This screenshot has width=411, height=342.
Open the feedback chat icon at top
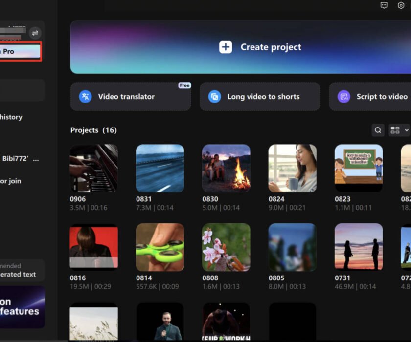pos(384,5)
